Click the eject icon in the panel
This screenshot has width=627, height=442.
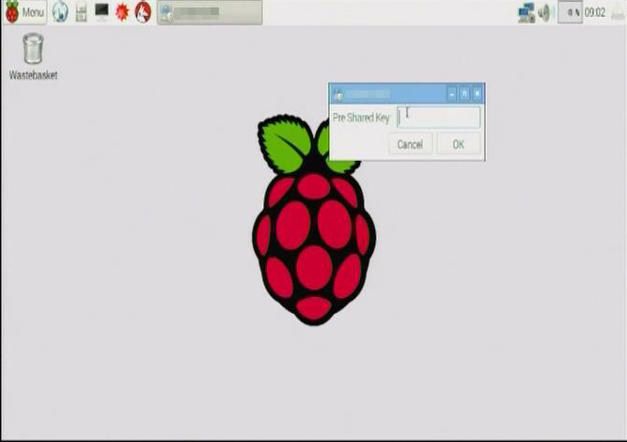(619, 13)
